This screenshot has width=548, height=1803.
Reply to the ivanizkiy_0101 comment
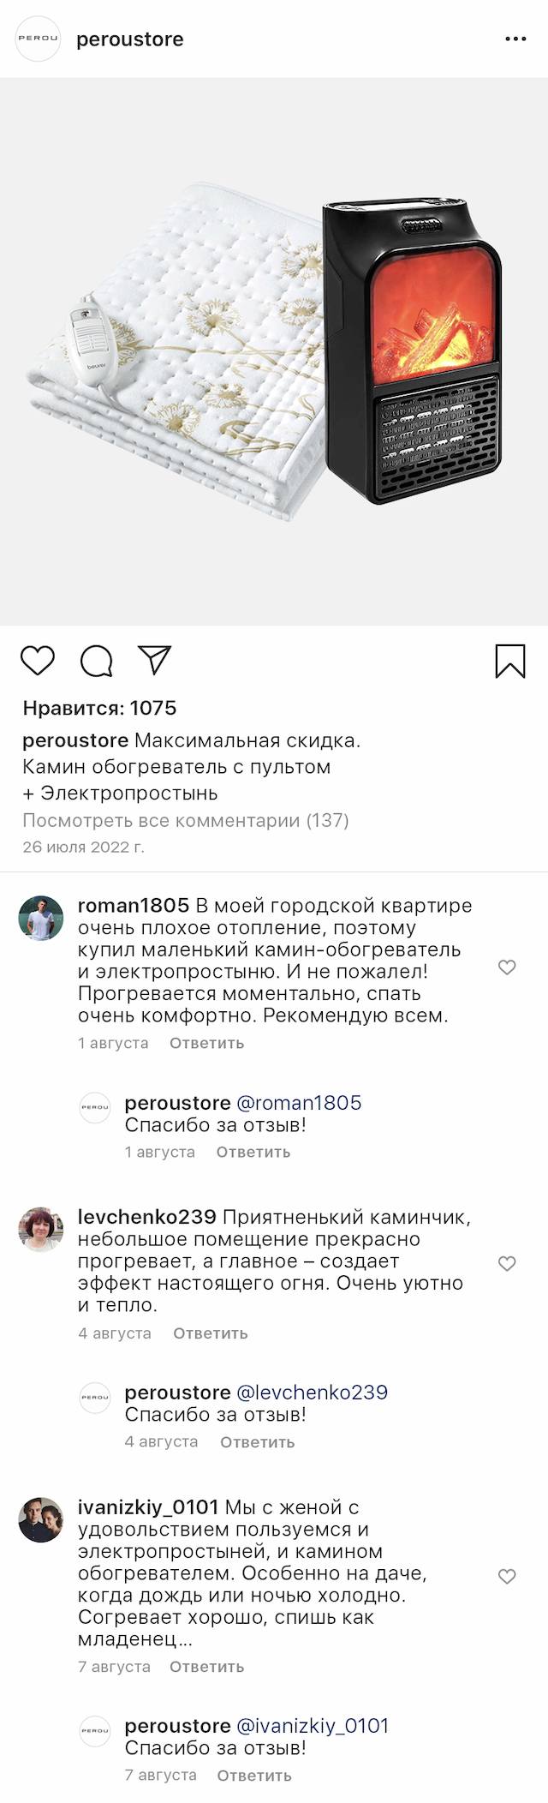coord(206,1667)
